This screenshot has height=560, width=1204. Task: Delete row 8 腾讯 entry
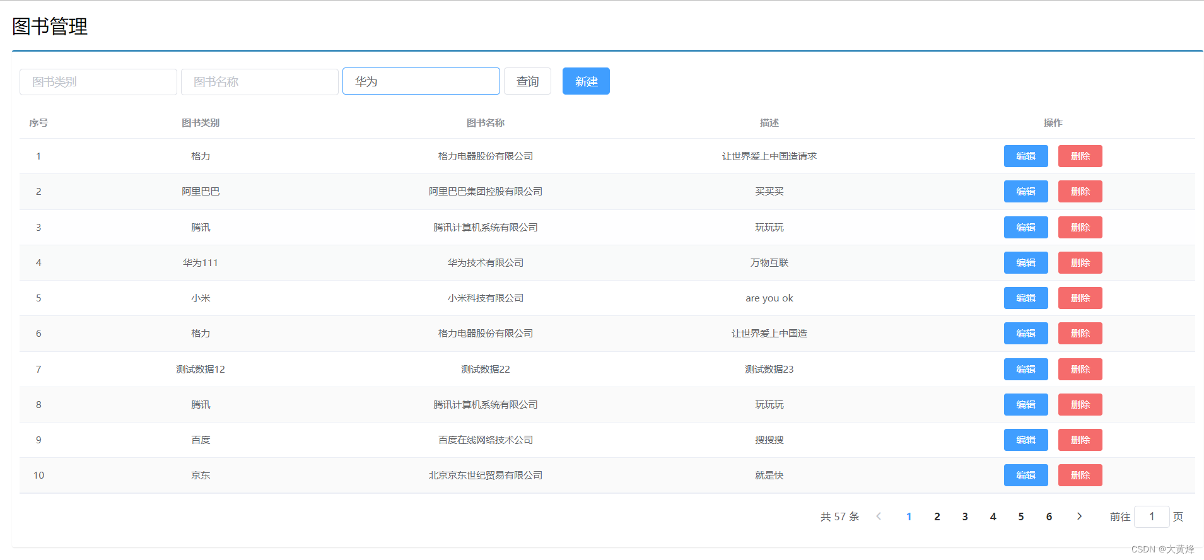point(1080,405)
